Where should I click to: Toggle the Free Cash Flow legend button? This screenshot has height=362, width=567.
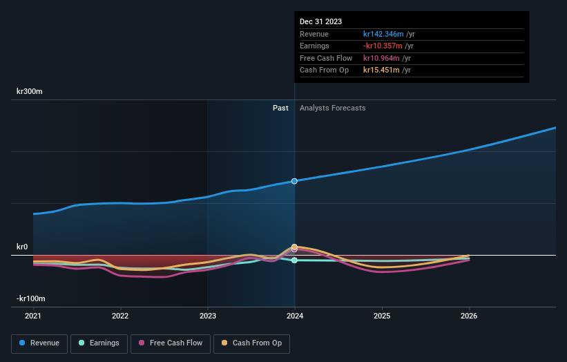(x=171, y=343)
